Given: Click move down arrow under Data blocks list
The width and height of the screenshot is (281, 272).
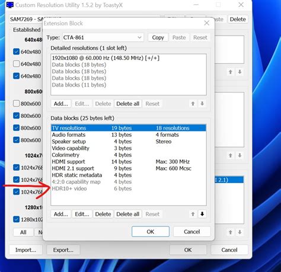Looking at the screenshot, I should (x=202, y=214).
